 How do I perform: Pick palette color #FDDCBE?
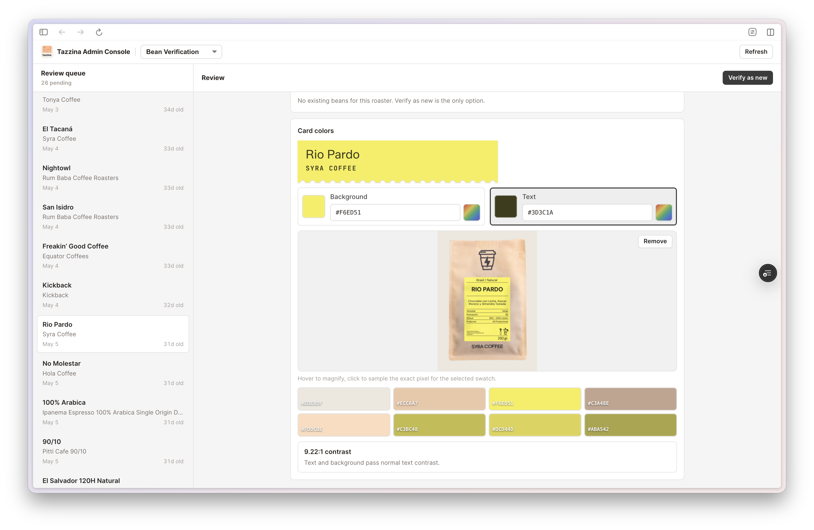coord(344,425)
